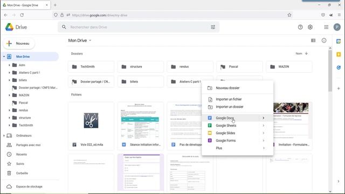Hide the side panel chevron
Screen dimensions: 345x194
pyautogui.click(x=339, y=181)
